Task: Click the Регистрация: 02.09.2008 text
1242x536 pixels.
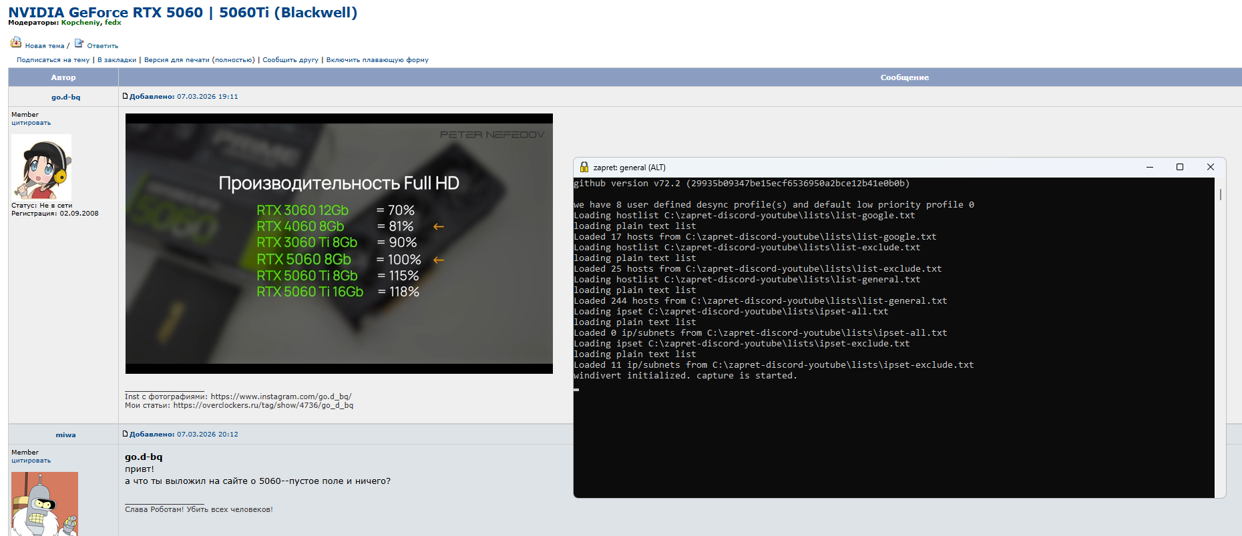Action: pyautogui.click(x=55, y=214)
